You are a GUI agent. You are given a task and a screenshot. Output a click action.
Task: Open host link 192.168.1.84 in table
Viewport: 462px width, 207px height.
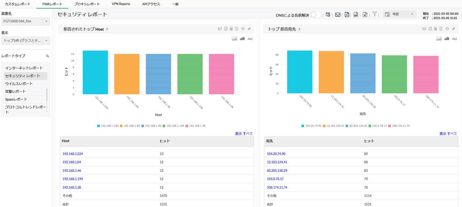72,162
